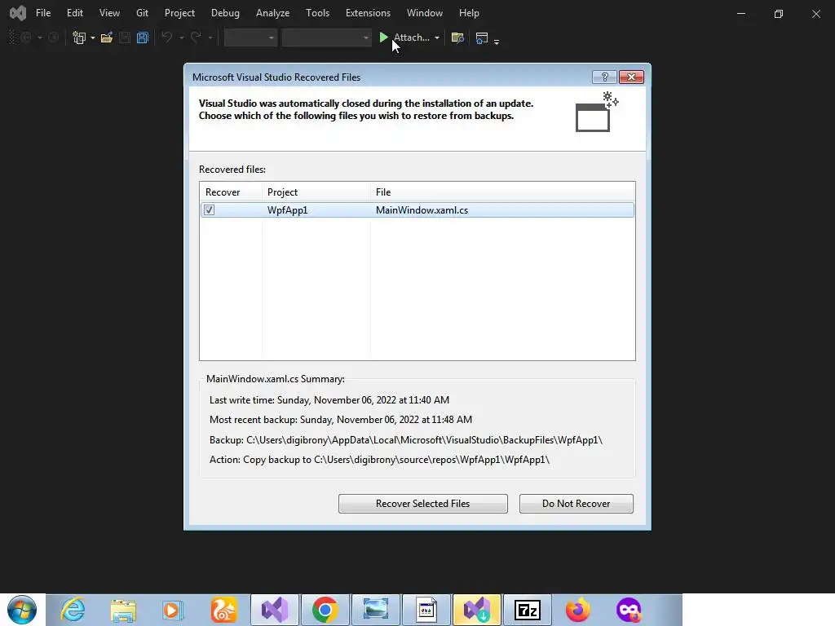Expand the Attach button dropdown arrow

tap(437, 37)
